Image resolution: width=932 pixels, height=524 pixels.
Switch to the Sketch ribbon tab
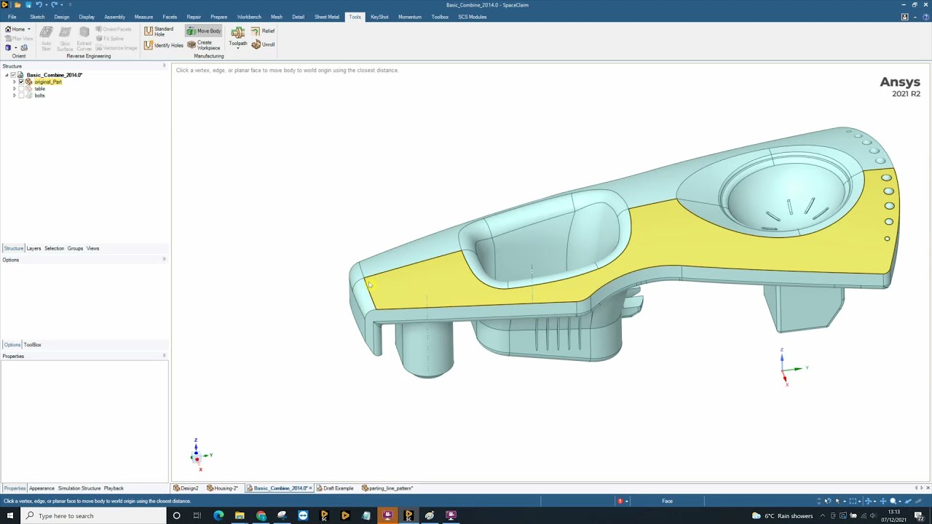pos(37,17)
